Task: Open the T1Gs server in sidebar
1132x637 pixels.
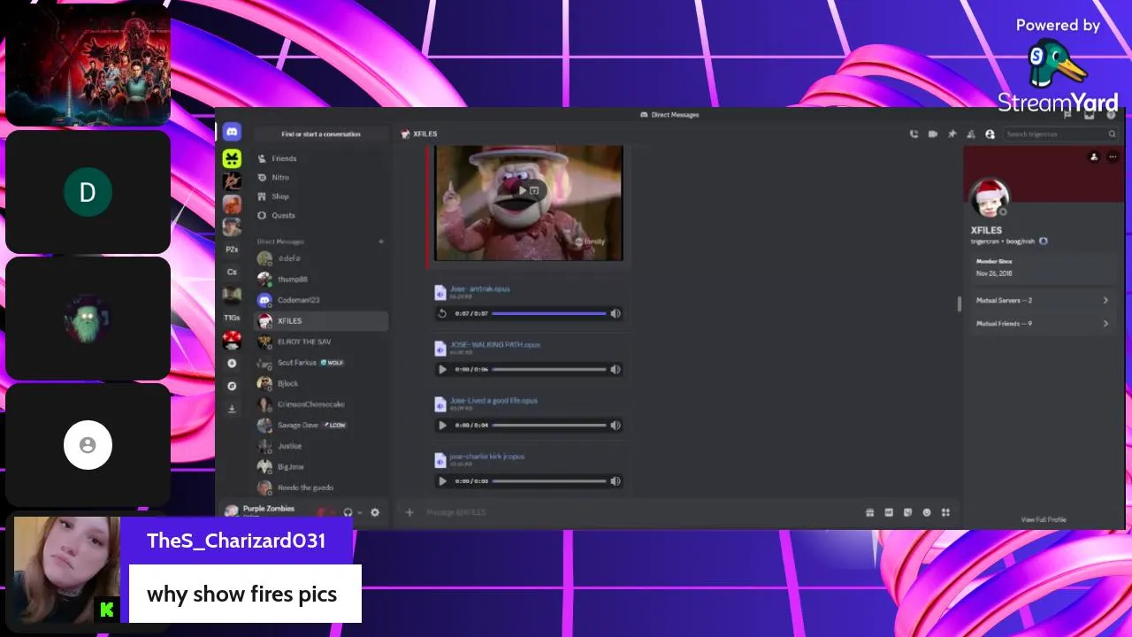Action: (x=232, y=318)
